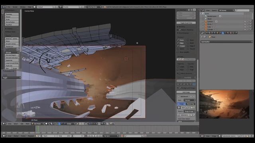Click the Play animation button in timeline

(96, 136)
